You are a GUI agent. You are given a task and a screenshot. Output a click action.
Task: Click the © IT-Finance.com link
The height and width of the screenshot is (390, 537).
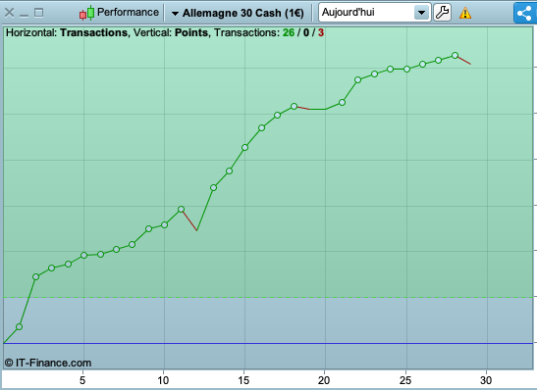coord(48,363)
